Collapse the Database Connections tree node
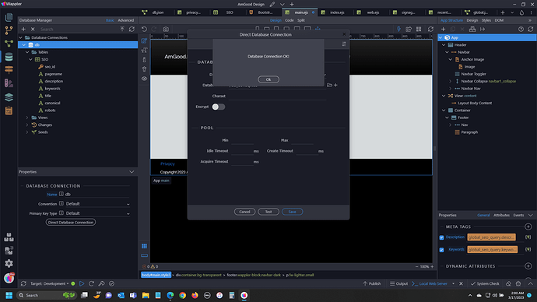Viewport: 537px width, 302px height. pyautogui.click(x=21, y=37)
